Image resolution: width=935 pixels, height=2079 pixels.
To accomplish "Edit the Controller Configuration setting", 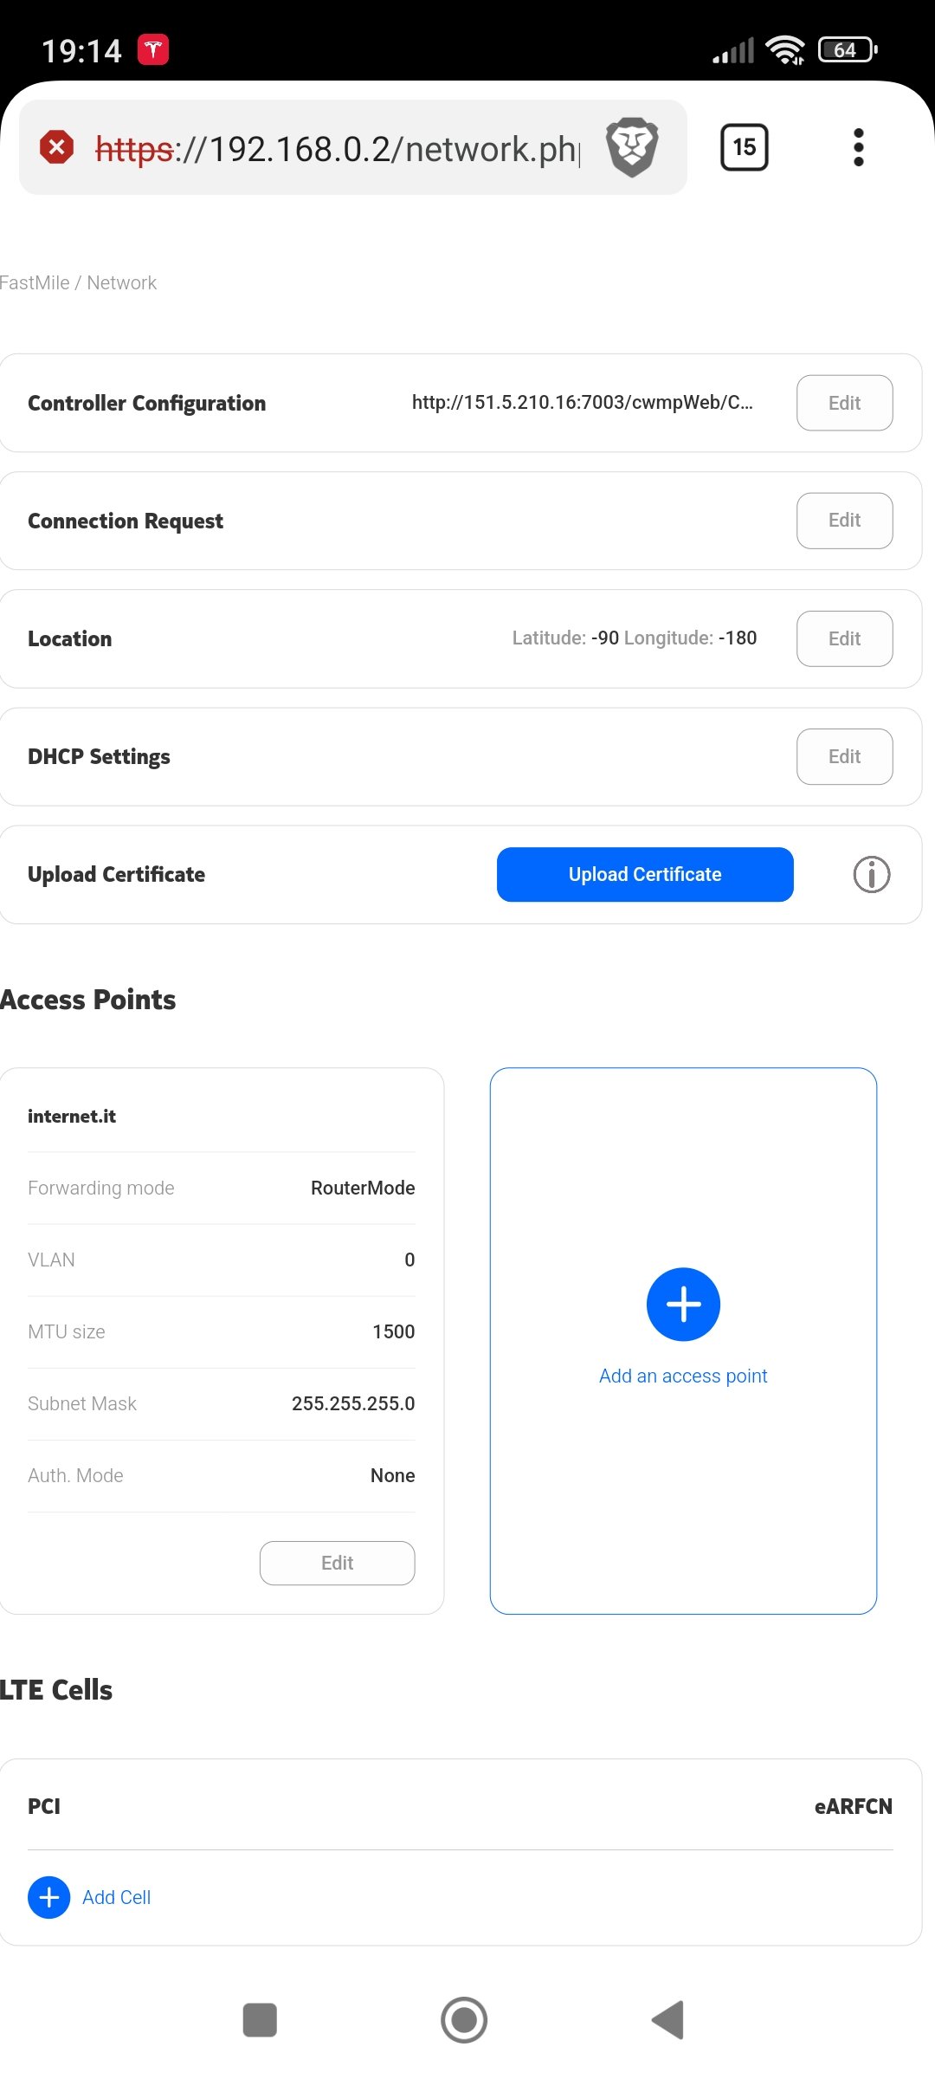I will (x=844, y=403).
